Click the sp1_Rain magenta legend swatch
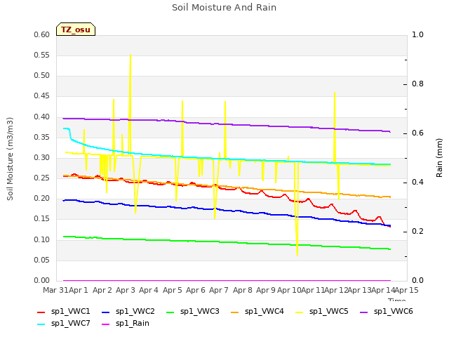Image resolution: width=449 pixels, height=337 pixels. point(106,324)
